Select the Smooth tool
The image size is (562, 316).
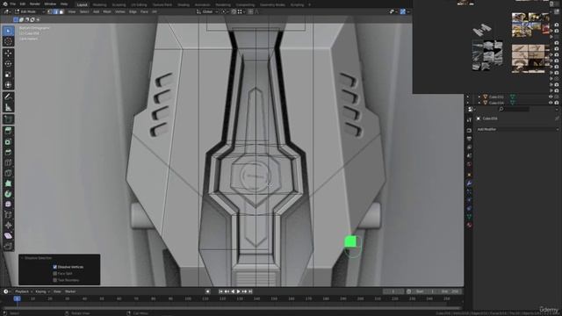8,205
